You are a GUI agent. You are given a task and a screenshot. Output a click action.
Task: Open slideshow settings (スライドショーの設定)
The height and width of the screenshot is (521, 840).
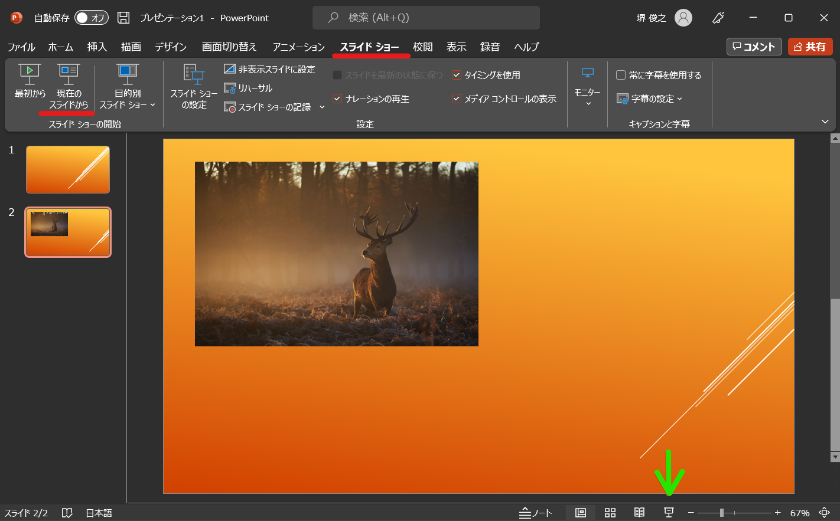pos(194,87)
